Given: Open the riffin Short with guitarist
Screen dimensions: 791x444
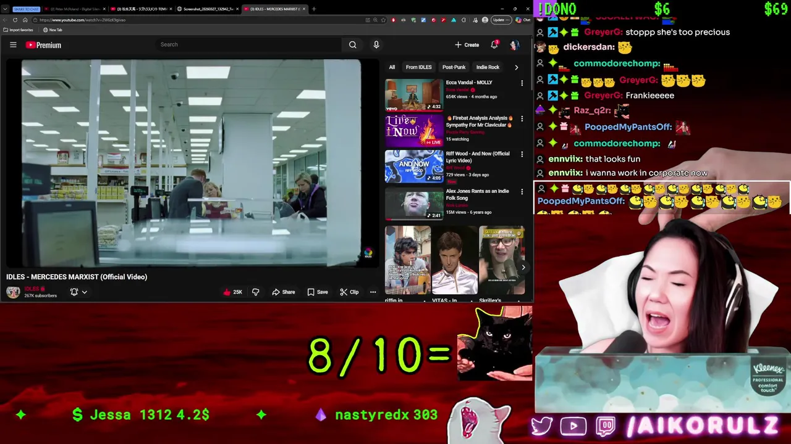Looking at the screenshot, I should [407, 260].
